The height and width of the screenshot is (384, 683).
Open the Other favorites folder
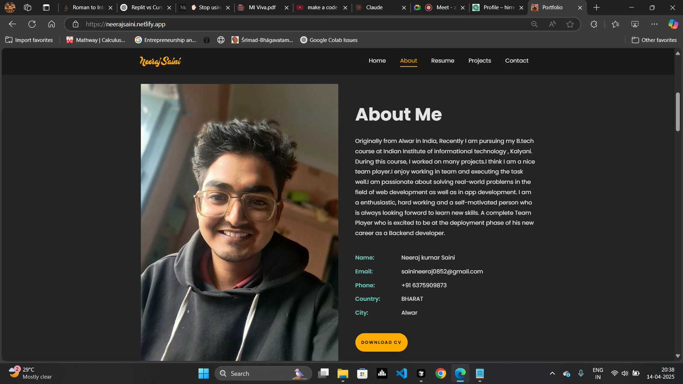pyautogui.click(x=654, y=40)
